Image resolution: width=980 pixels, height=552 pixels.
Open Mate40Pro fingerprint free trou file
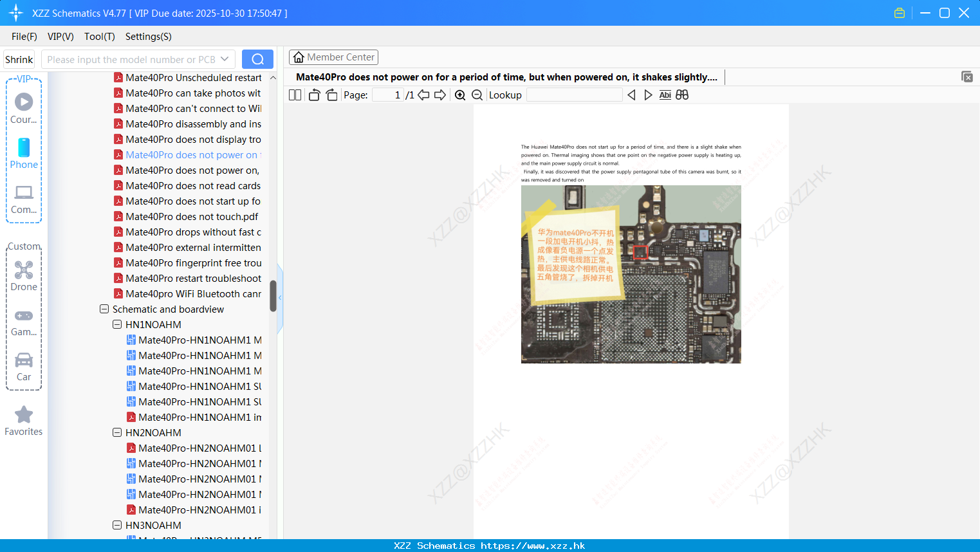point(188,262)
